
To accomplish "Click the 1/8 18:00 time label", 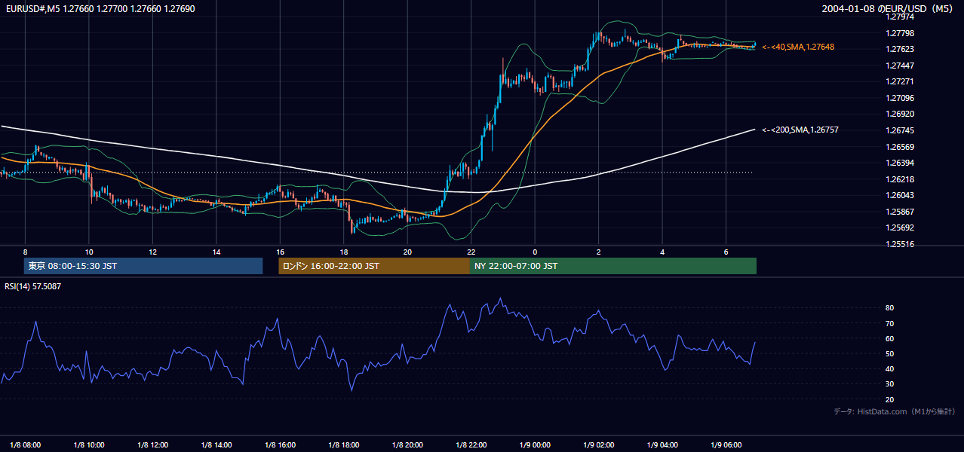I will click(x=344, y=445).
